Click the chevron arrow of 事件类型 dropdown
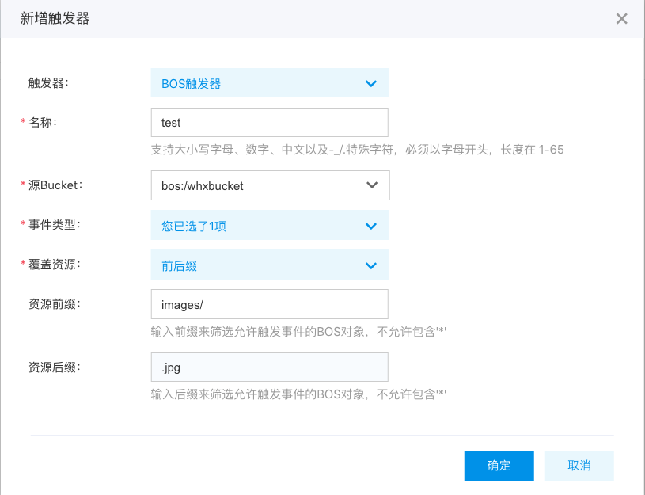The image size is (645, 495). [x=371, y=226]
